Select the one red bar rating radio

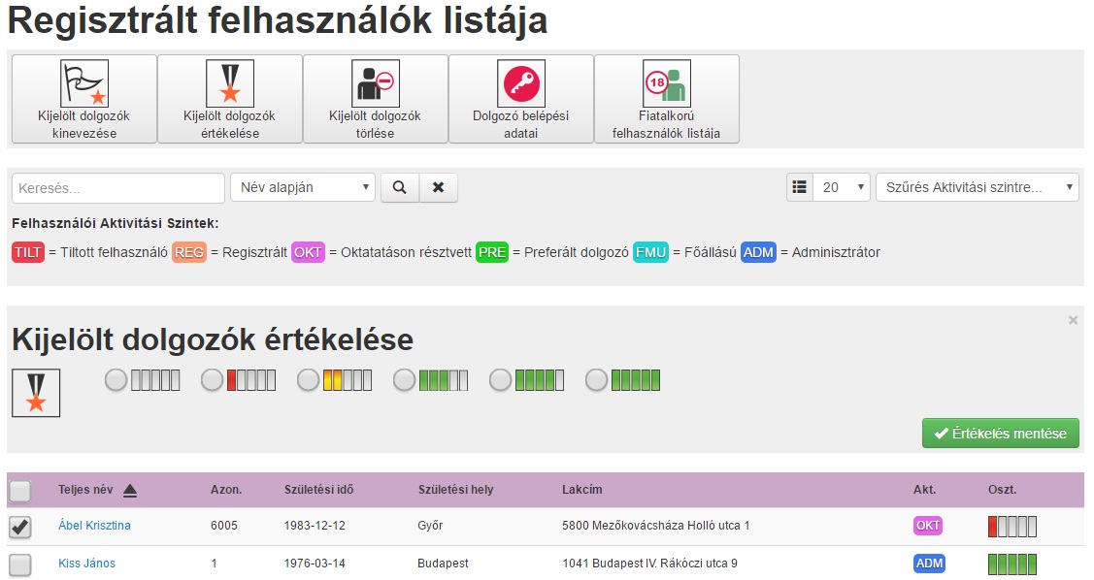212,381
